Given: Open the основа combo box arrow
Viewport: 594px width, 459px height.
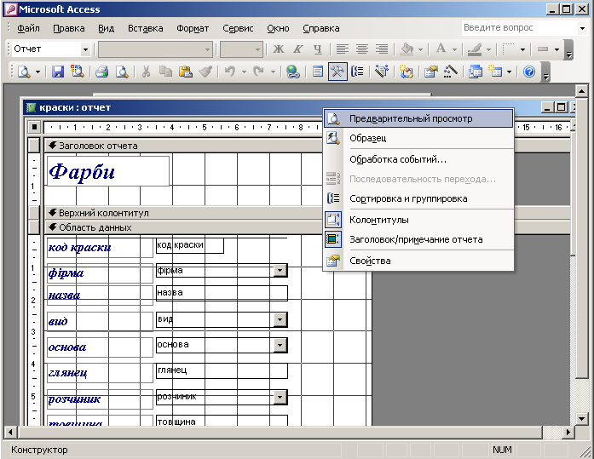Looking at the screenshot, I should coord(280,345).
